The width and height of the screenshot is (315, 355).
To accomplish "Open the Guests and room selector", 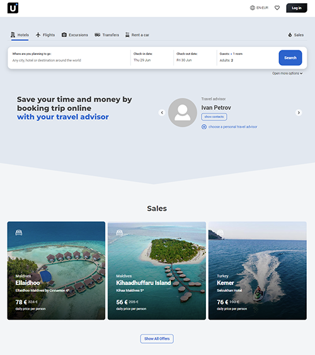I will click(246, 57).
